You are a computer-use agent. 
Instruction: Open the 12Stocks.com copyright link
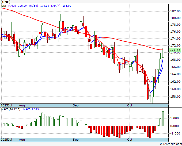171,144
